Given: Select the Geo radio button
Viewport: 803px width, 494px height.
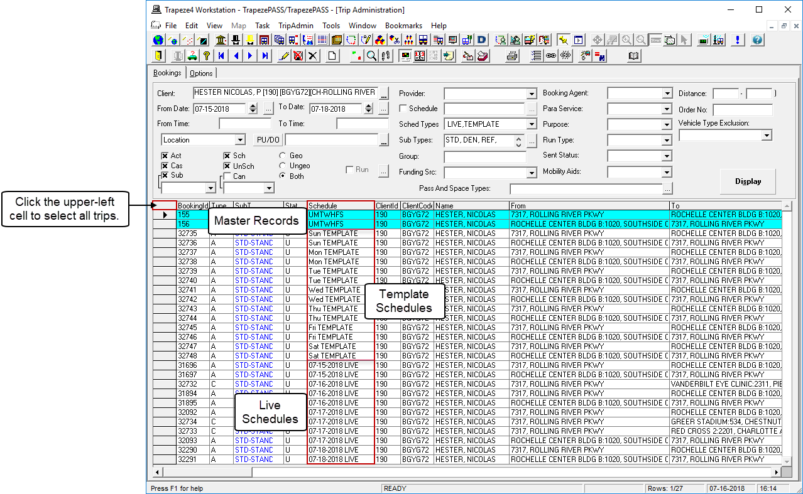Looking at the screenshot, I should tap(281, 155).
